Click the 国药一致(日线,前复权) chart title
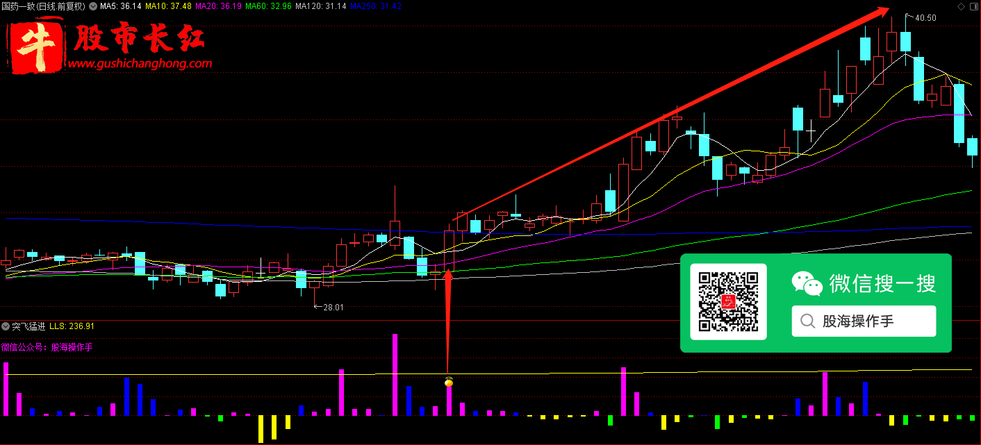 tap(44, 6)
